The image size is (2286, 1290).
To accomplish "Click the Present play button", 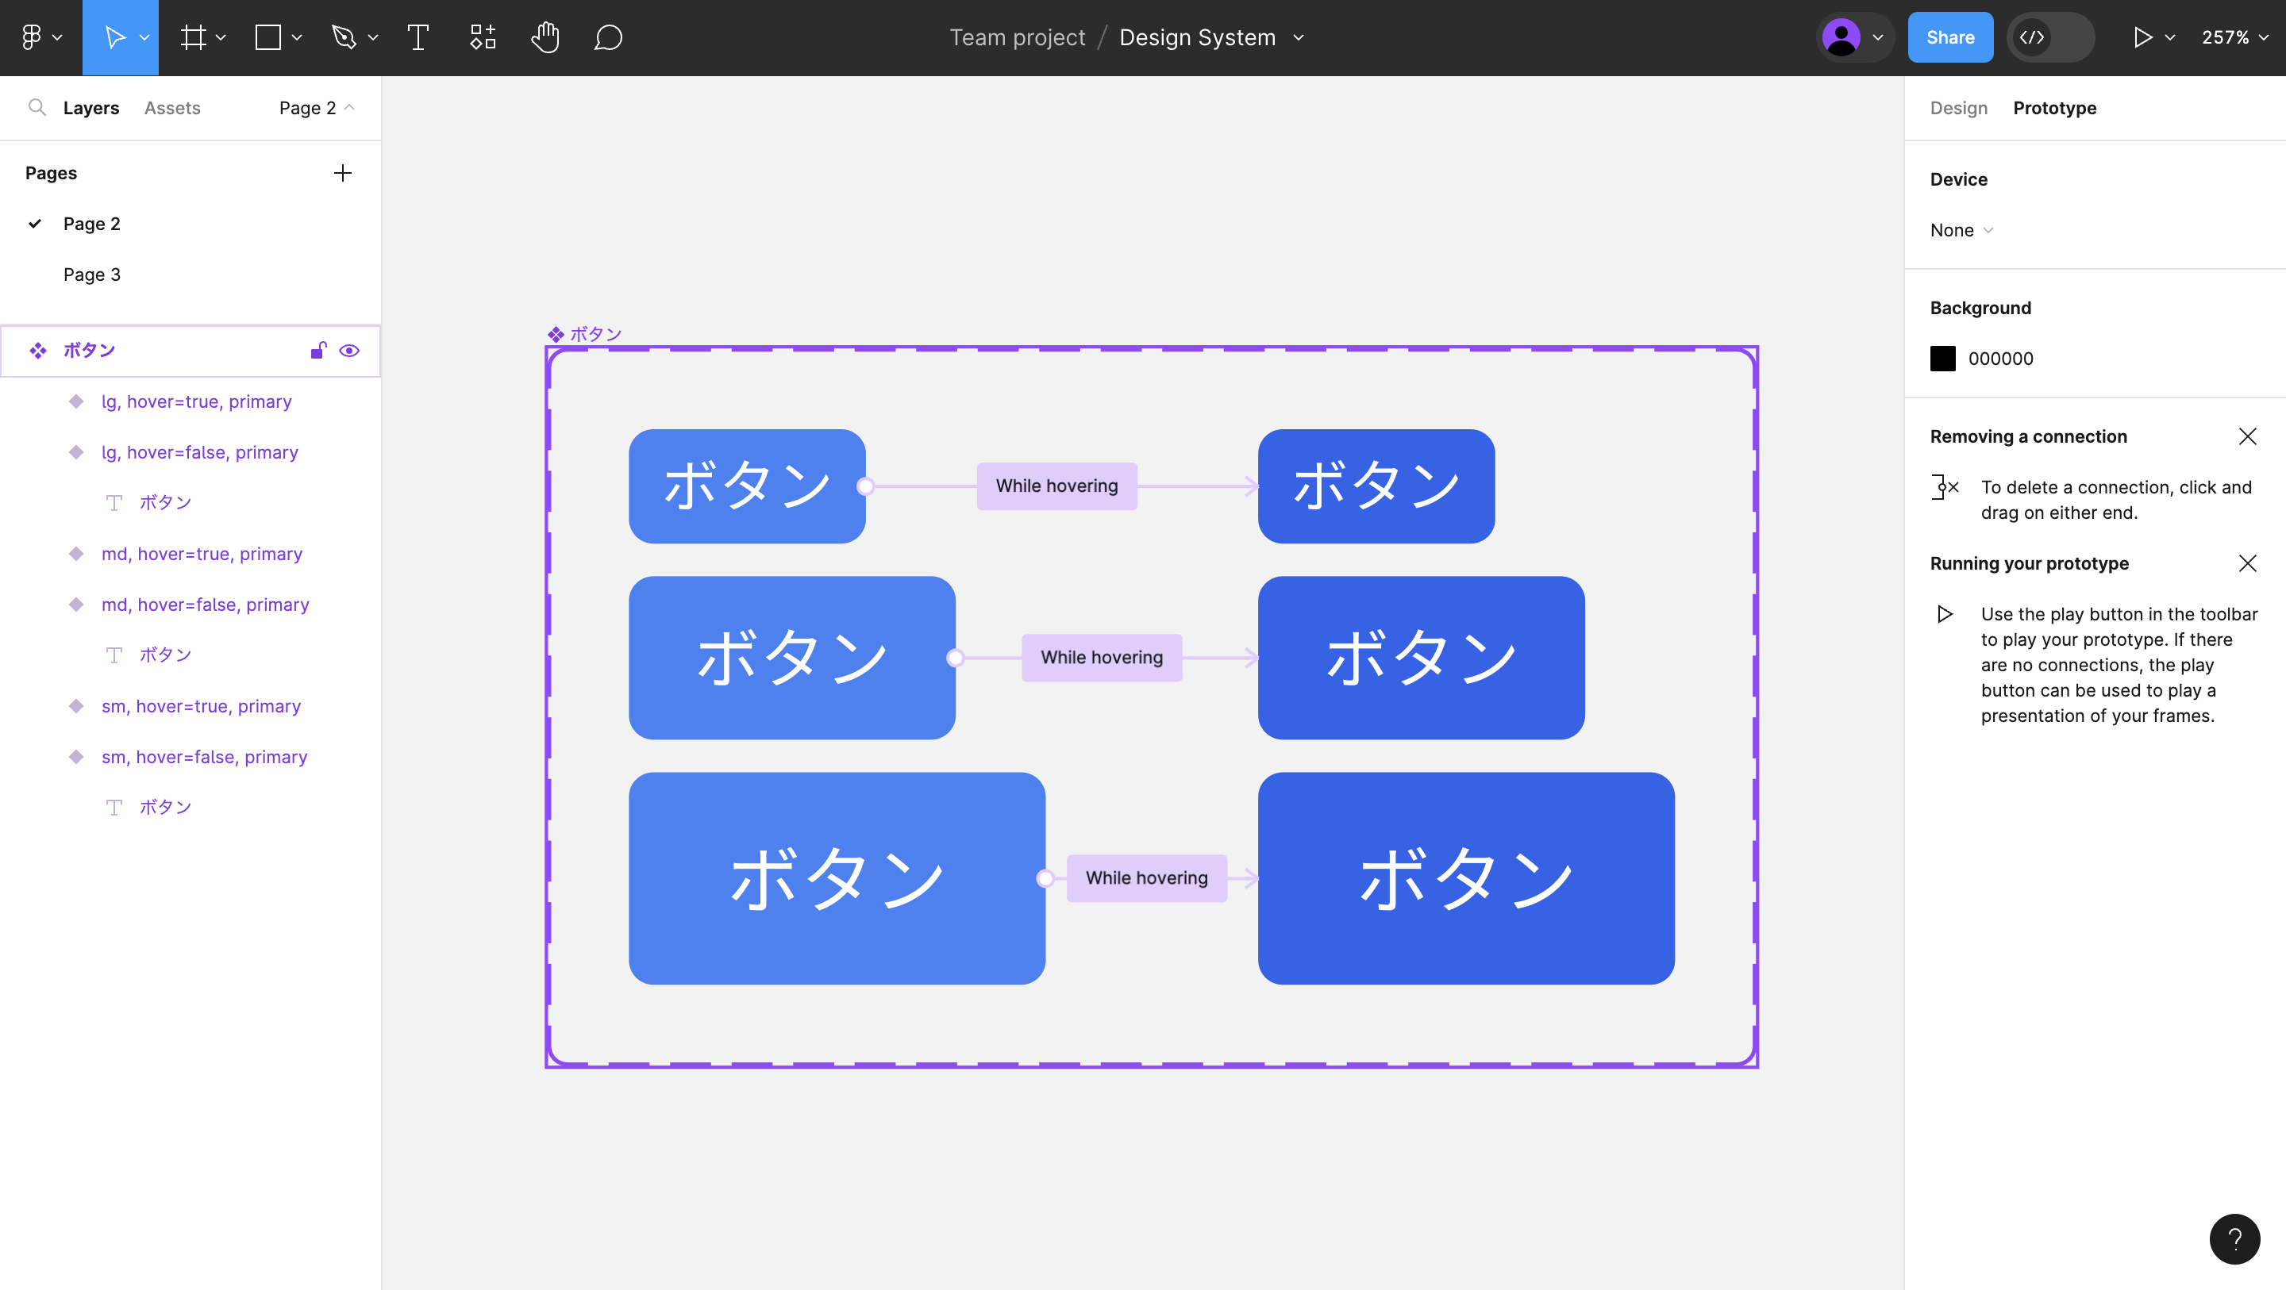I will coord(2142,37).
